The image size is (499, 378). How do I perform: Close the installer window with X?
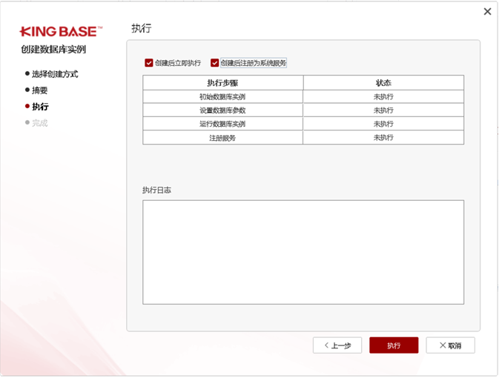pyautogui.click(x=487, y=12)
